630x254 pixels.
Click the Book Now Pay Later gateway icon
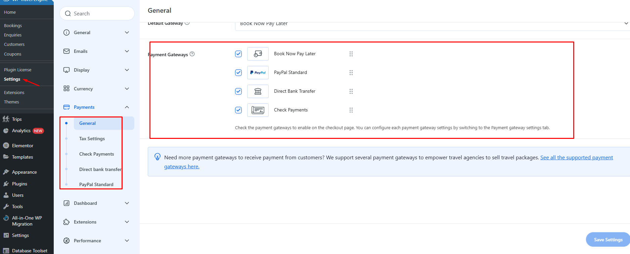click(x=258, y=54)
